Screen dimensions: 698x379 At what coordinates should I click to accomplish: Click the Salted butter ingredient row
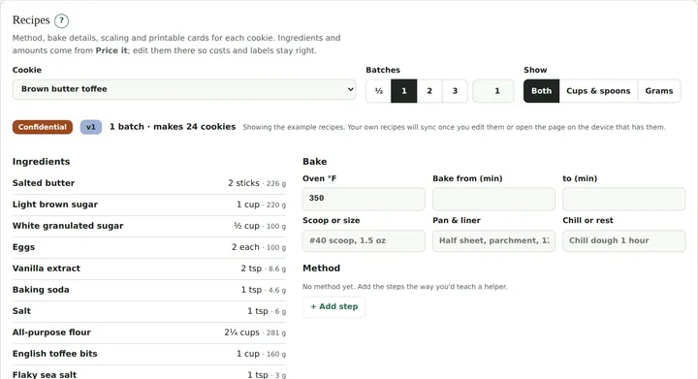[149, 183]
